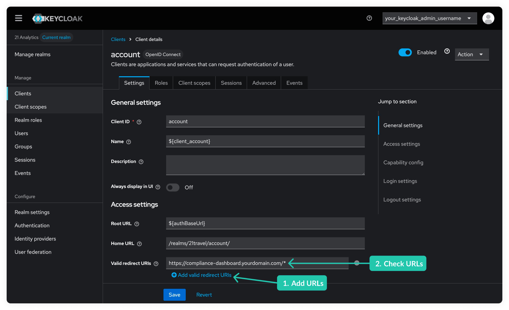
Task: Open the help icon in the top bar
Action: (x=369, y=18)
